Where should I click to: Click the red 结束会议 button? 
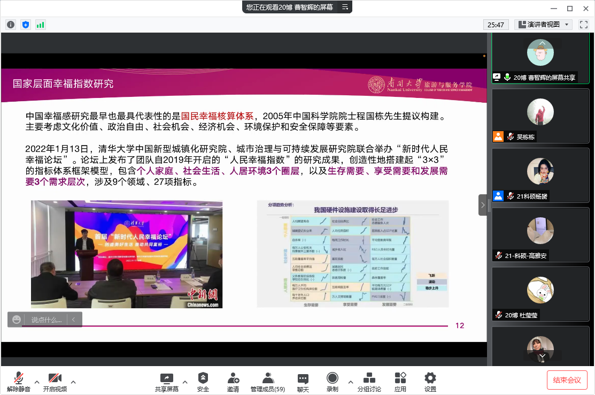point(567,380)
